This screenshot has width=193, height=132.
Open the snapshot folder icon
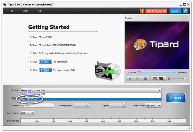point(161,79)
